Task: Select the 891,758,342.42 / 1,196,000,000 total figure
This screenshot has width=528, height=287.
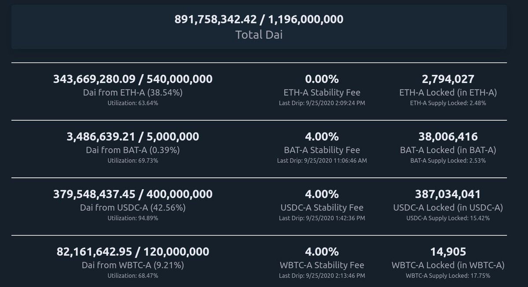Action: pos(259,19)
